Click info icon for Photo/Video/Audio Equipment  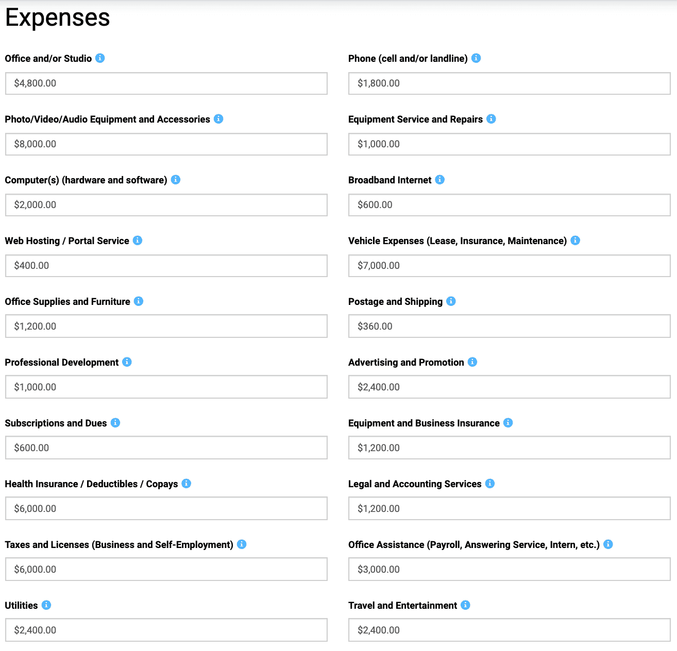click(x=218, y=119)
